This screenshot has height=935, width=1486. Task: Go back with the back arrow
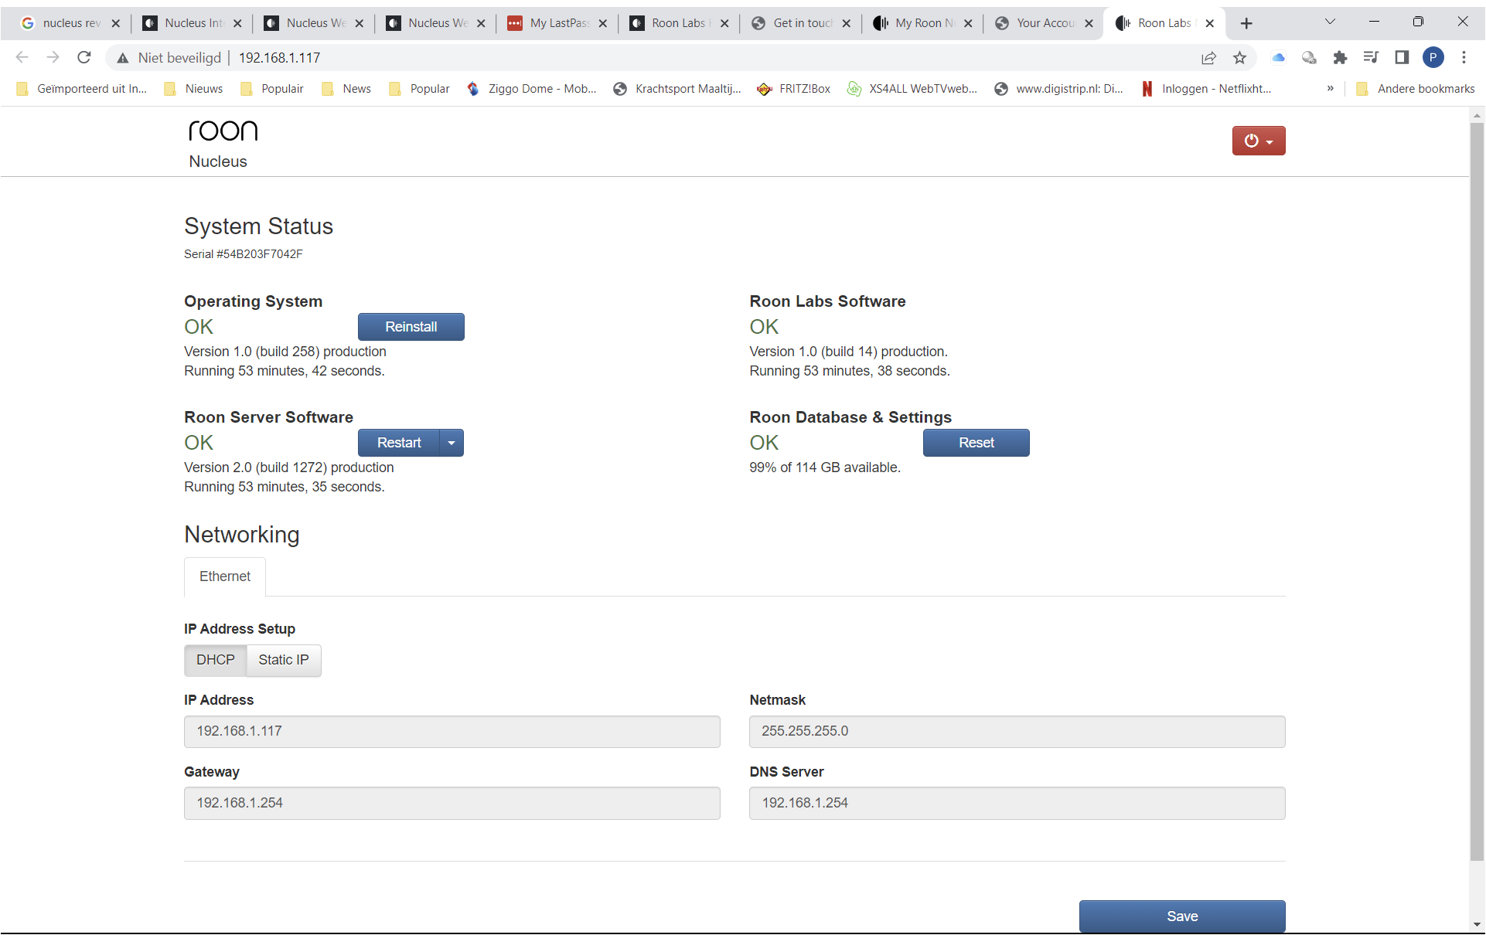click(22, 57)
